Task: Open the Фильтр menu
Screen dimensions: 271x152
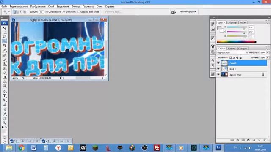Action: tap(76, 6)
